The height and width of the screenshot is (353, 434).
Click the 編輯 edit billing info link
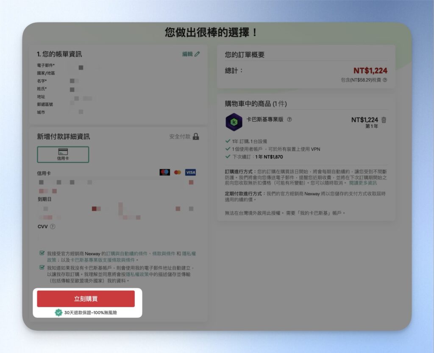(x=191, y=54)
